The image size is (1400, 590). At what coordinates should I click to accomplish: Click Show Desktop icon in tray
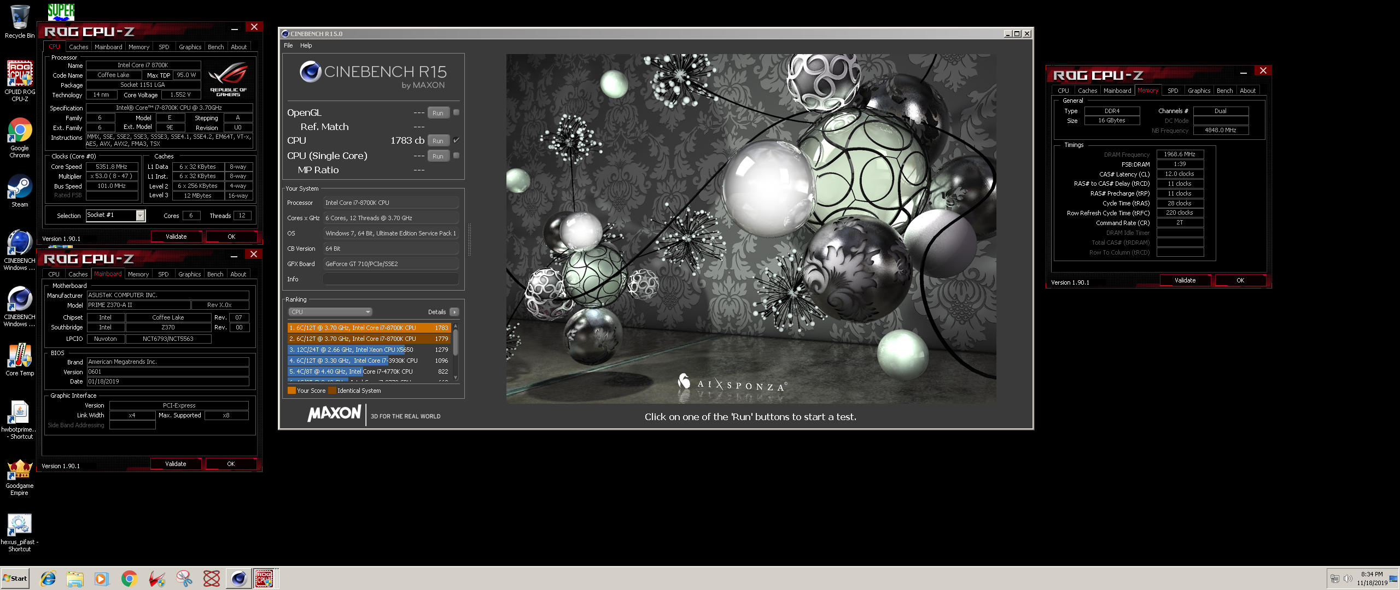point(1393,579)
